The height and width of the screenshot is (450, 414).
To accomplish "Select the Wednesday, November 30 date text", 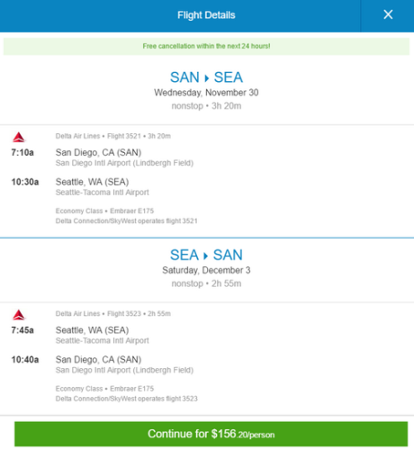I will coord(206,93).
